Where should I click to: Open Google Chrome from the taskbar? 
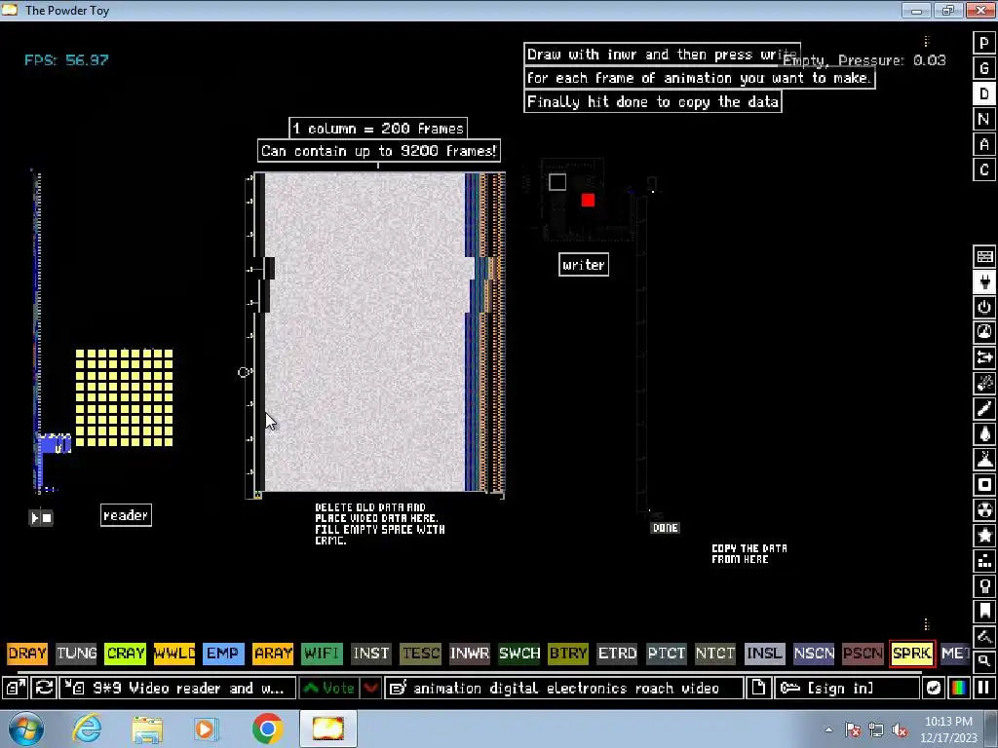pos(267,729)
